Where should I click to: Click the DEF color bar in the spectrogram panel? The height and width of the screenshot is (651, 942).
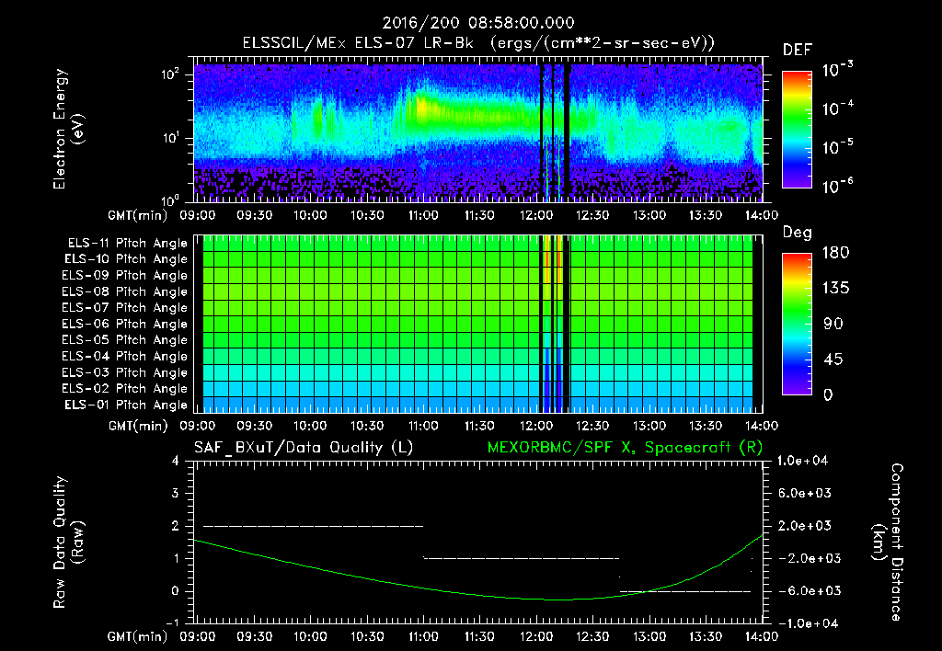coord(797,130)
